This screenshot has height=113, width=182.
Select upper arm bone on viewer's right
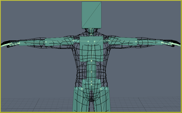(123, 42)
